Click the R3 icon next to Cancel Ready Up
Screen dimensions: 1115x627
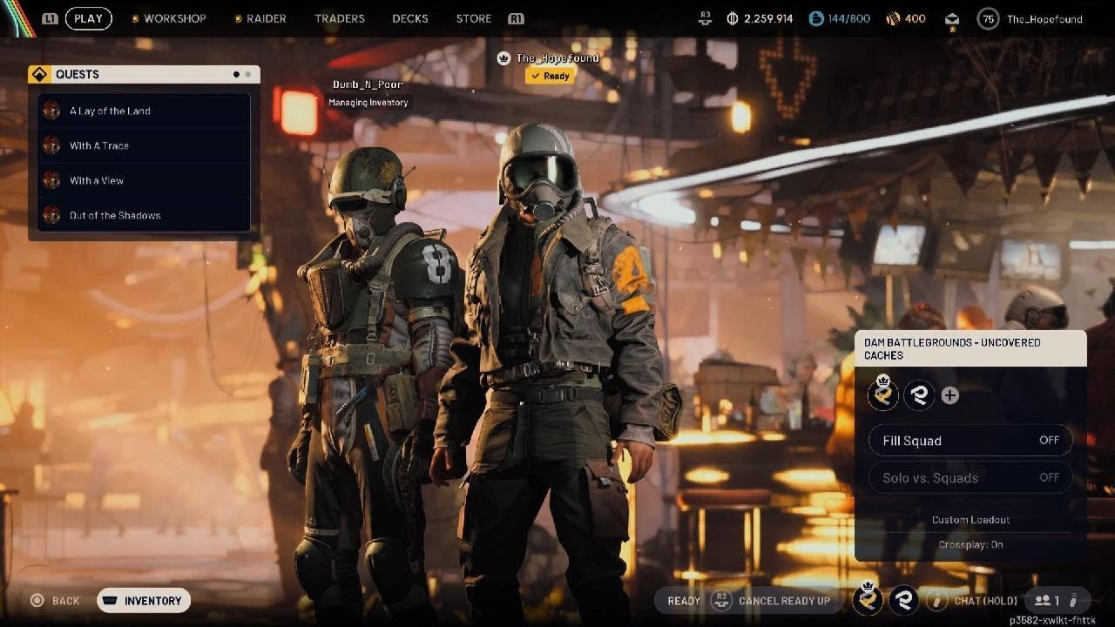(721, 601)
